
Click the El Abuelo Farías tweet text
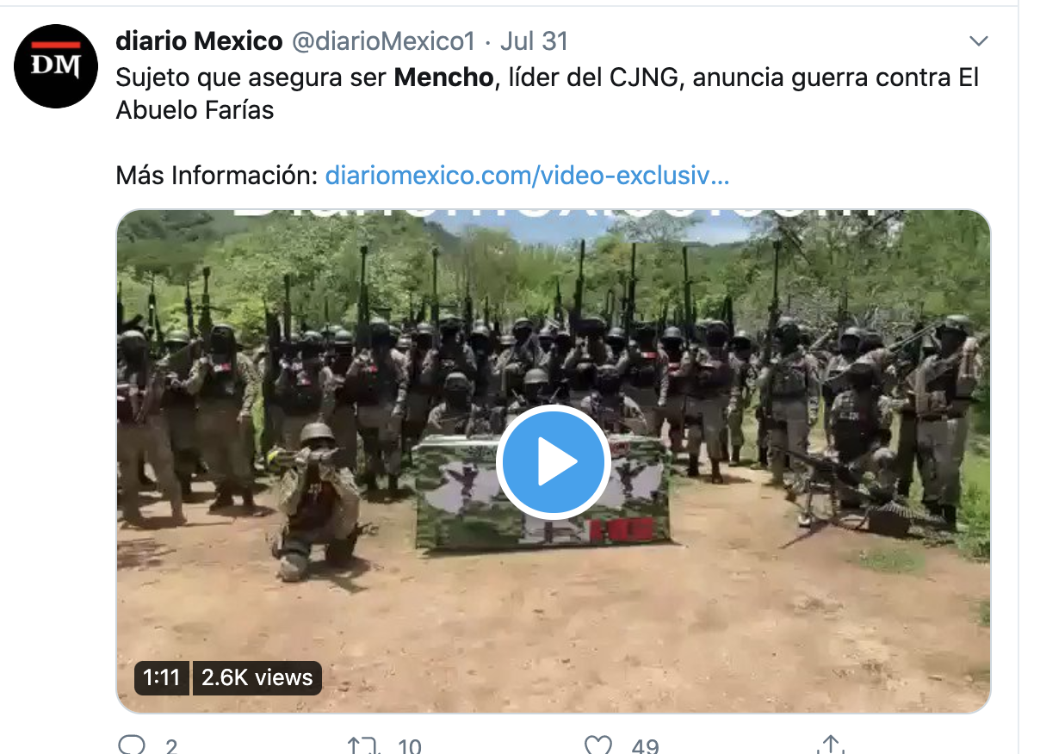[x=548, y=95]
